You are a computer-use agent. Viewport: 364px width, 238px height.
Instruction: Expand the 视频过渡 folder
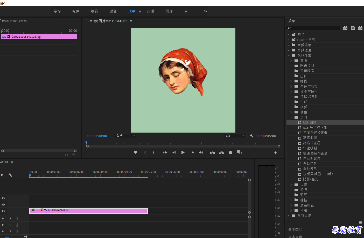pyautogui.click(x=288, y=216)
